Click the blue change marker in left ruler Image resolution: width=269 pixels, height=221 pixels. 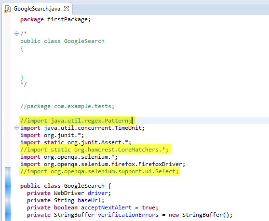coord(8,194)
